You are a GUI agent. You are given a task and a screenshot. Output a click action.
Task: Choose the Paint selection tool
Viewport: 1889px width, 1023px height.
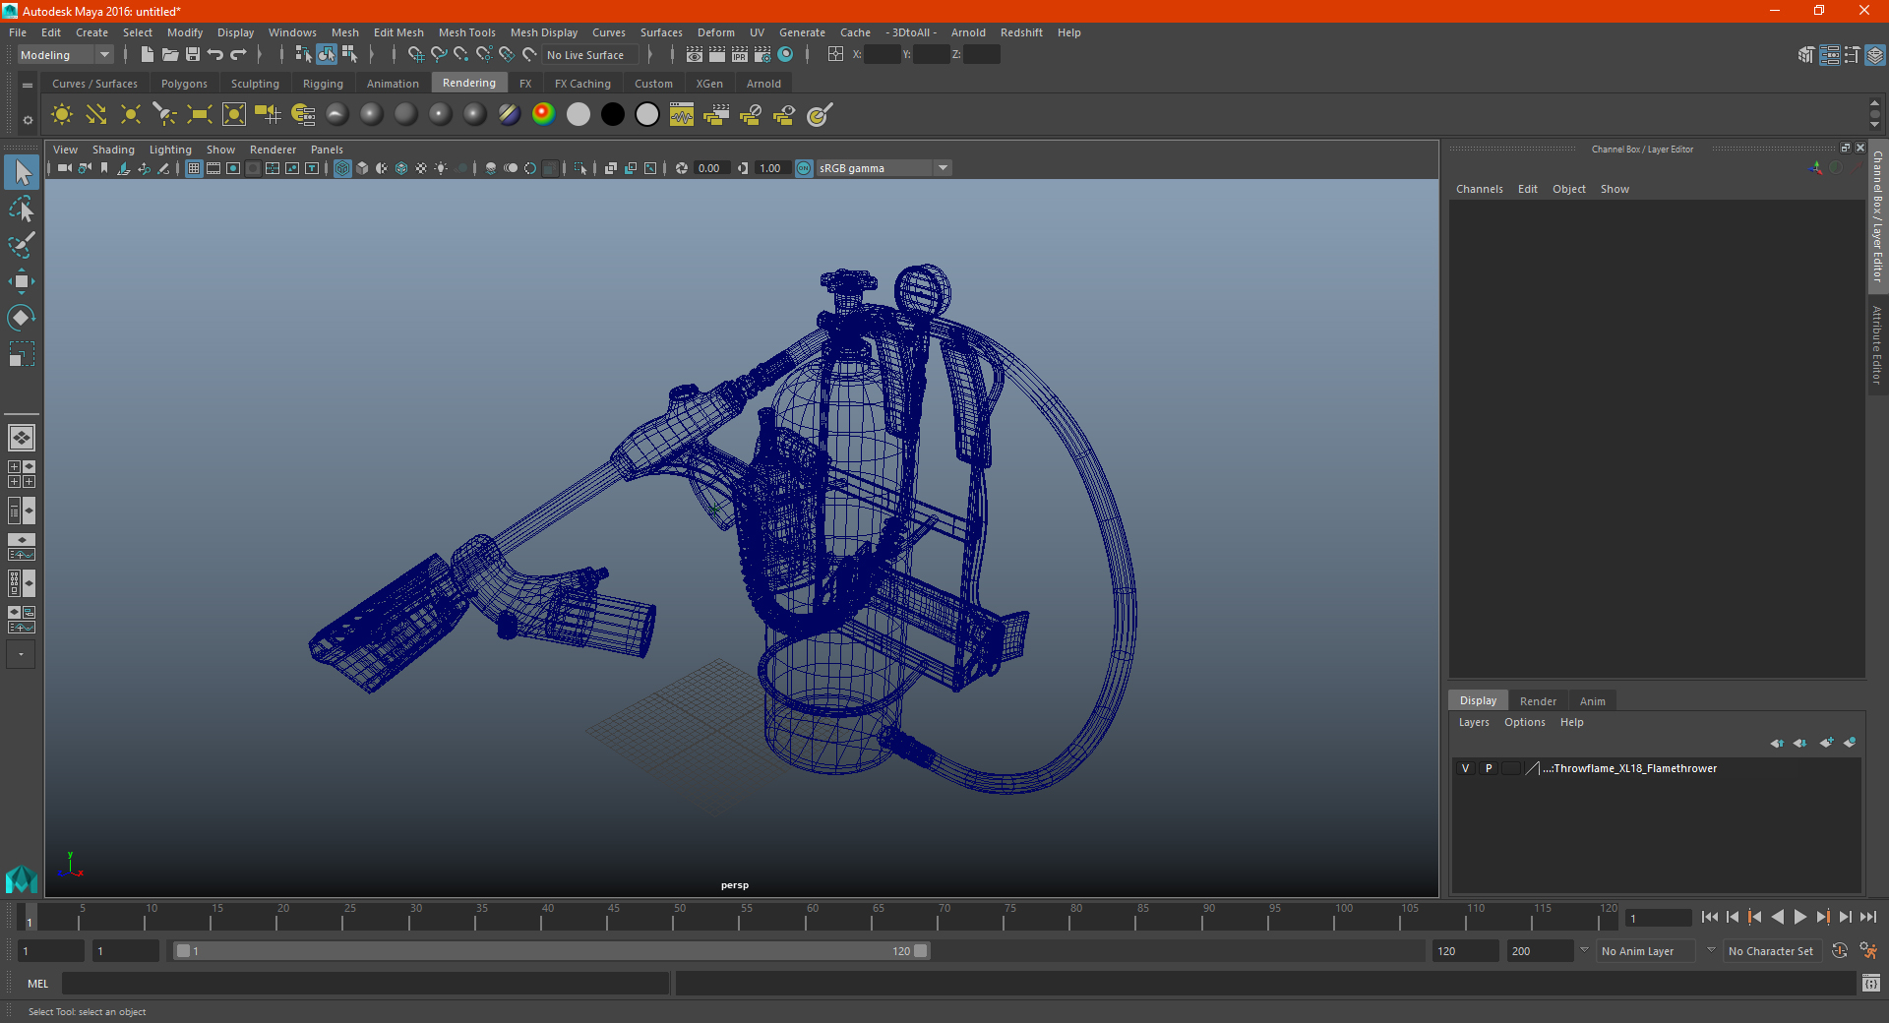point(22,245)
